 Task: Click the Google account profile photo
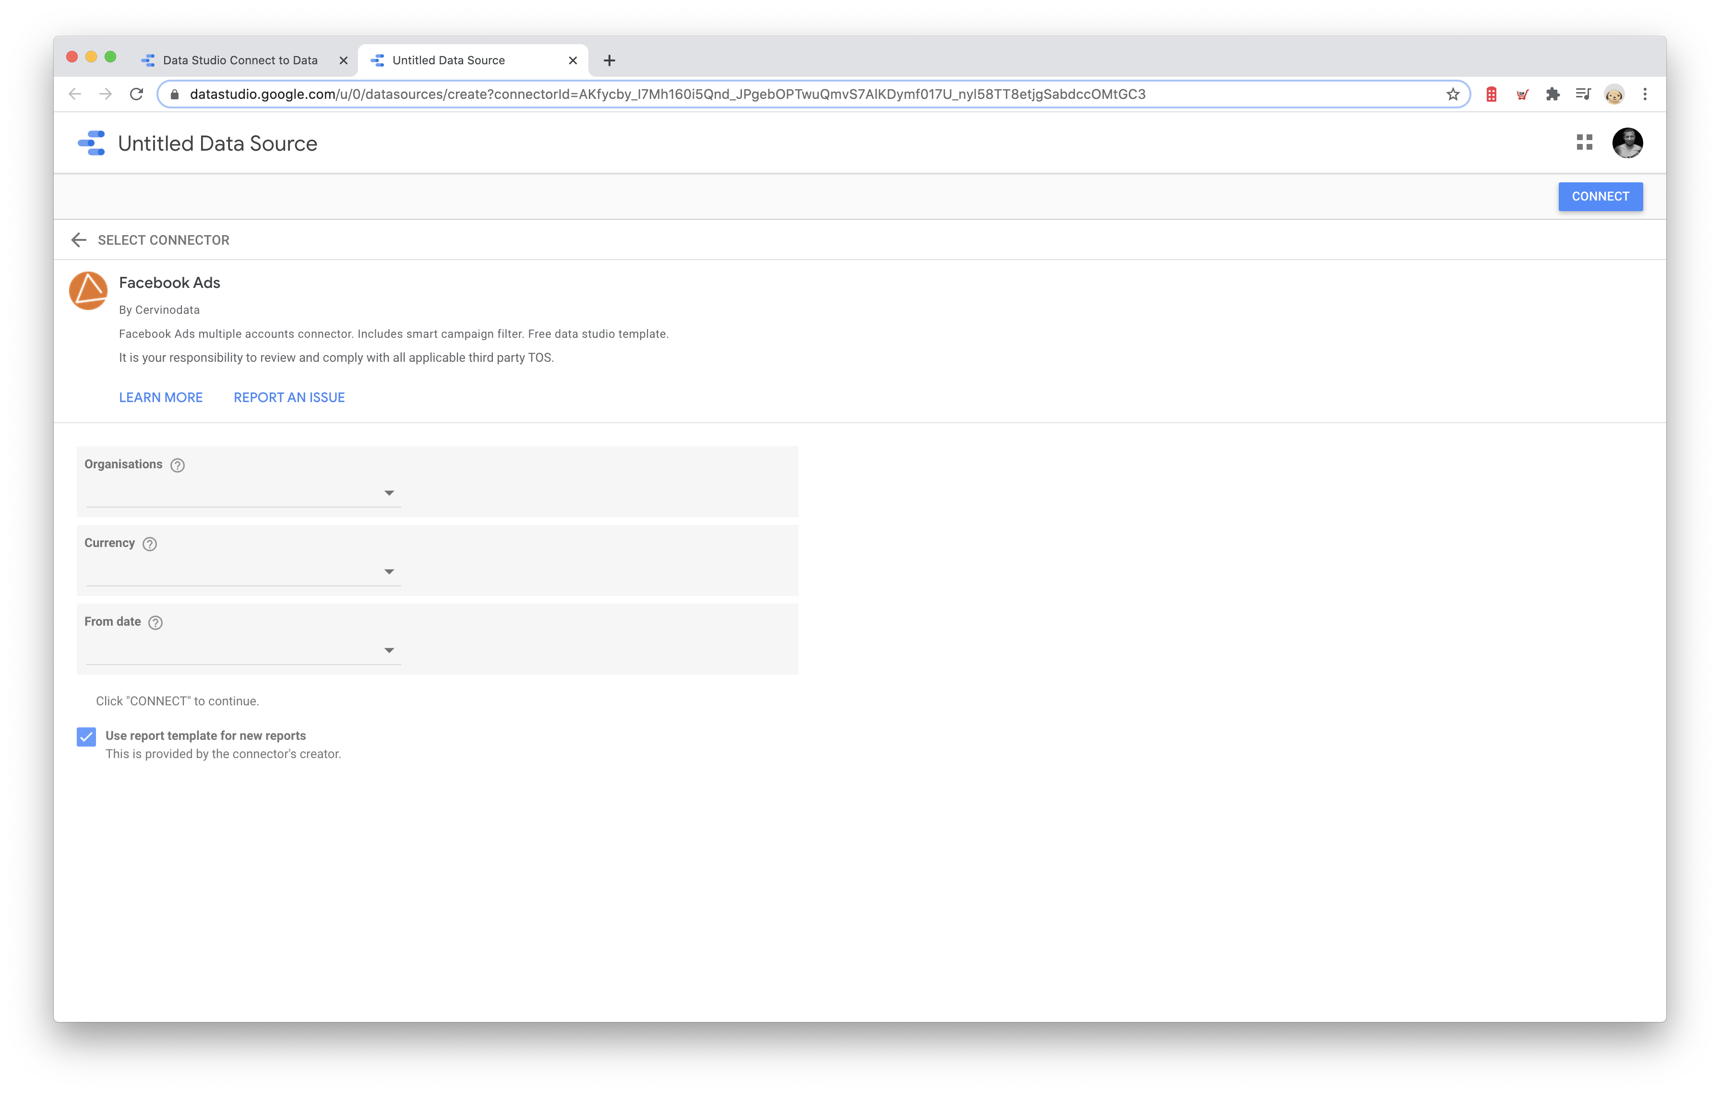tap(1627, 143)
